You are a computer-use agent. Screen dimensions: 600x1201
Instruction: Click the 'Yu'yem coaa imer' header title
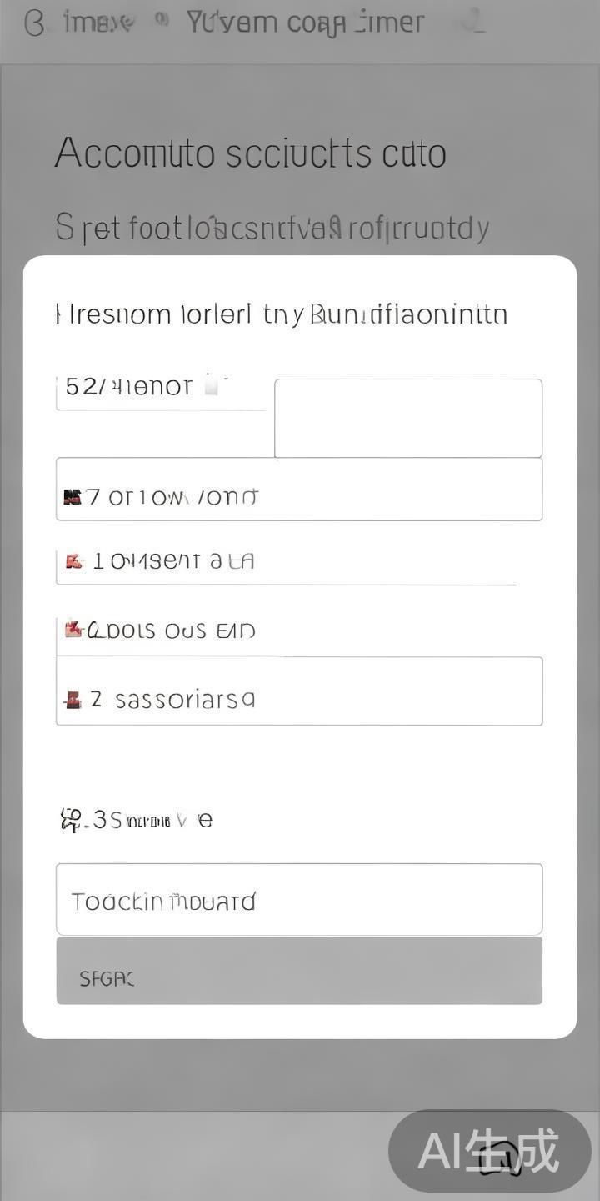click(305, 23)
